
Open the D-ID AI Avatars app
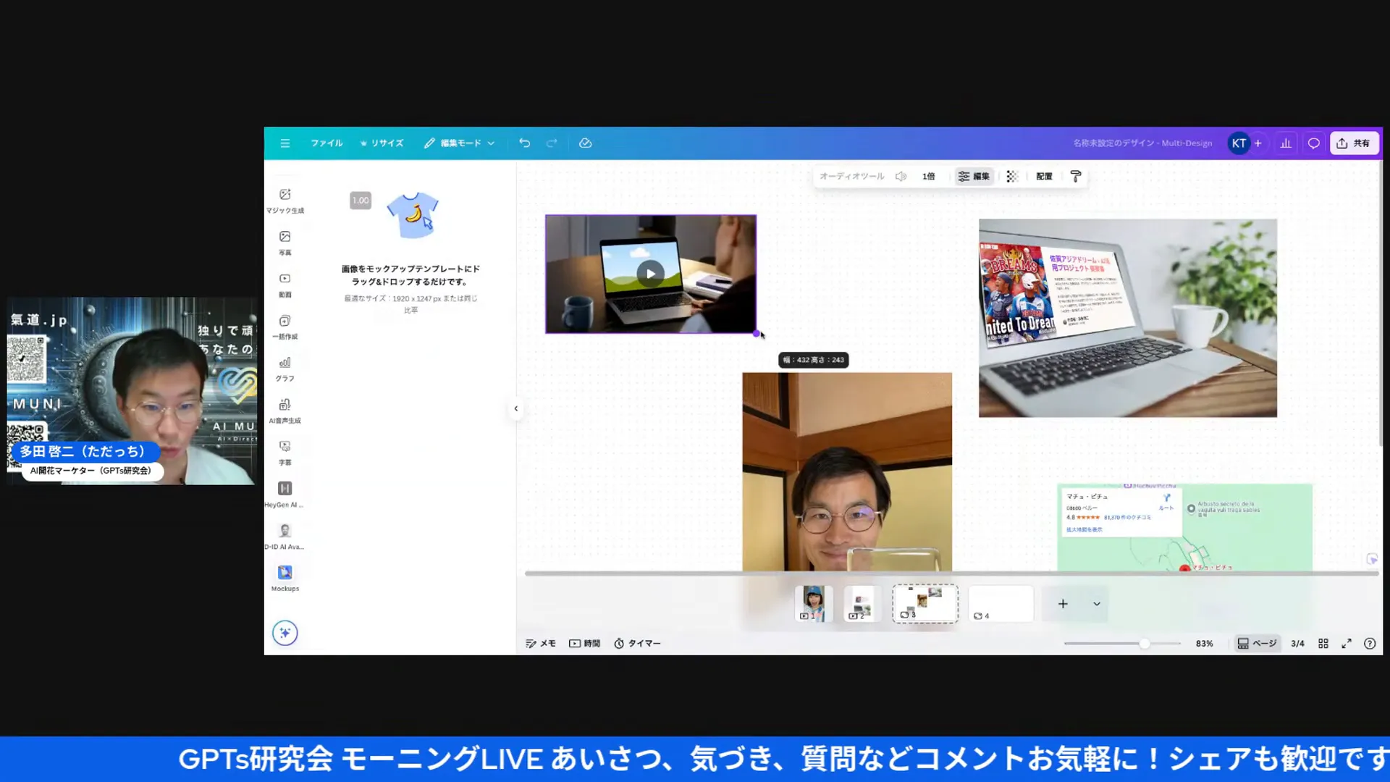pos(285,537)
